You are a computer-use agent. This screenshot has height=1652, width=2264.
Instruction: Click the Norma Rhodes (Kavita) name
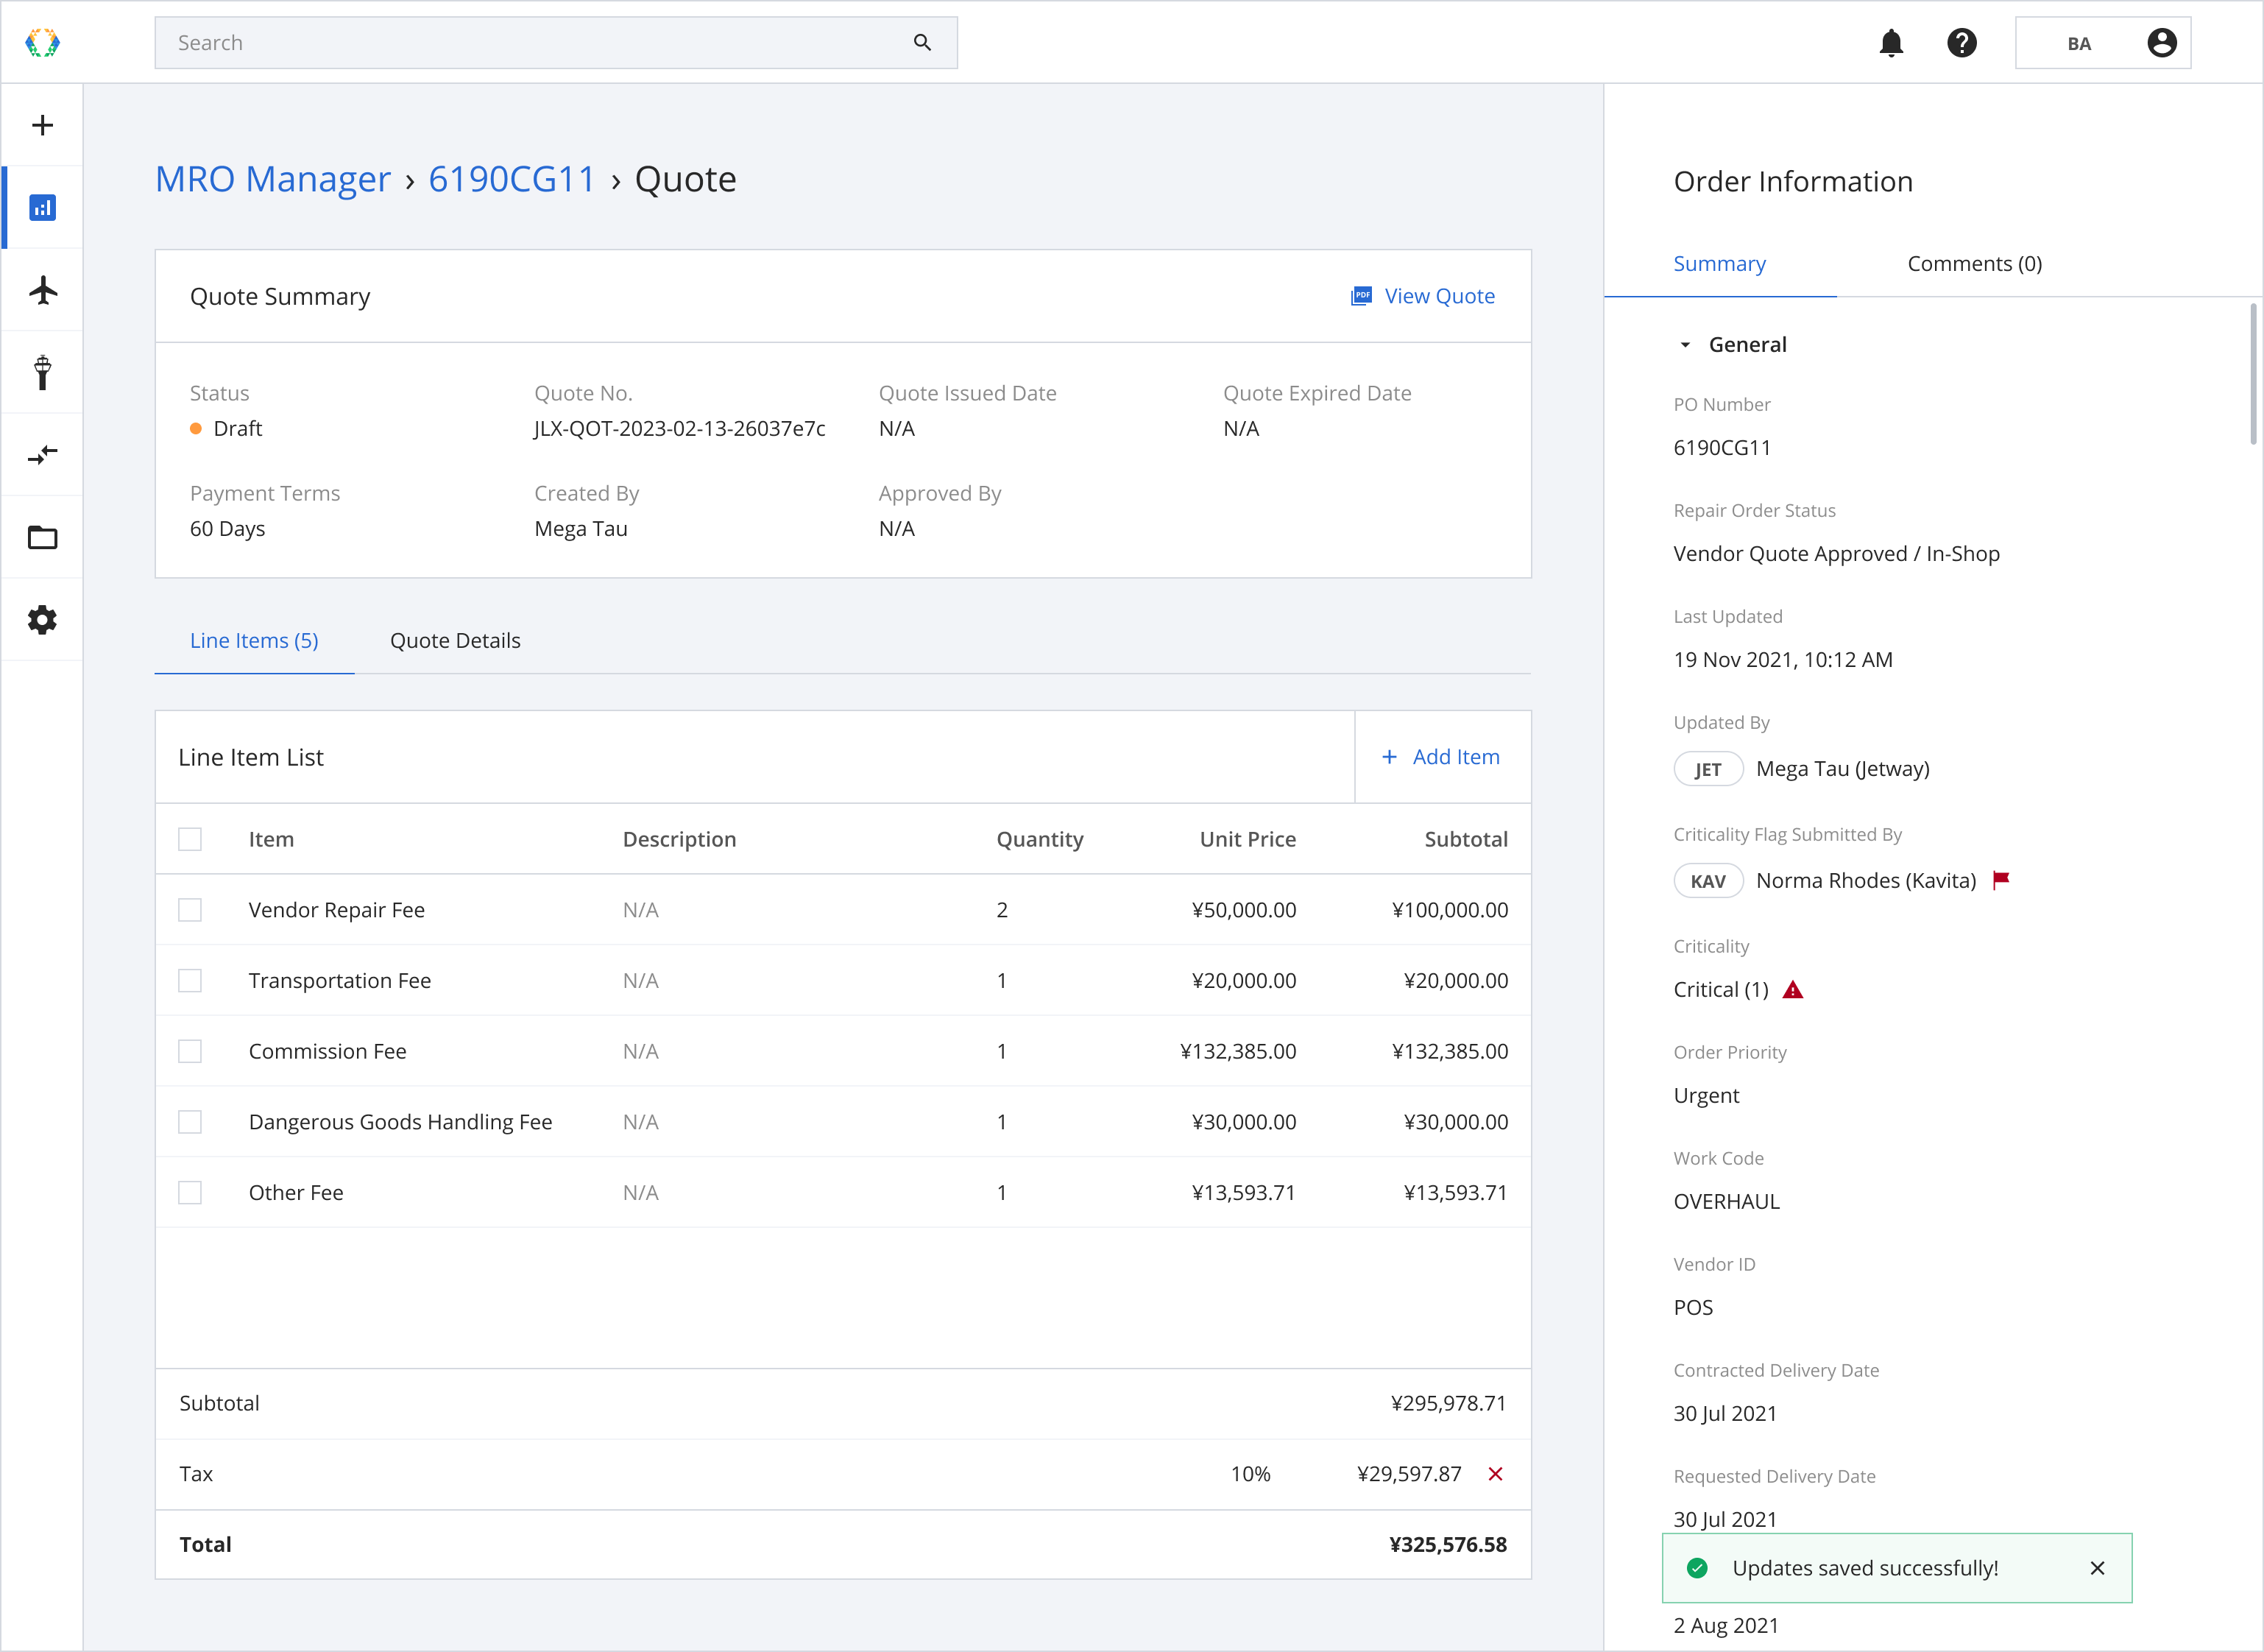pos(1866,881)
